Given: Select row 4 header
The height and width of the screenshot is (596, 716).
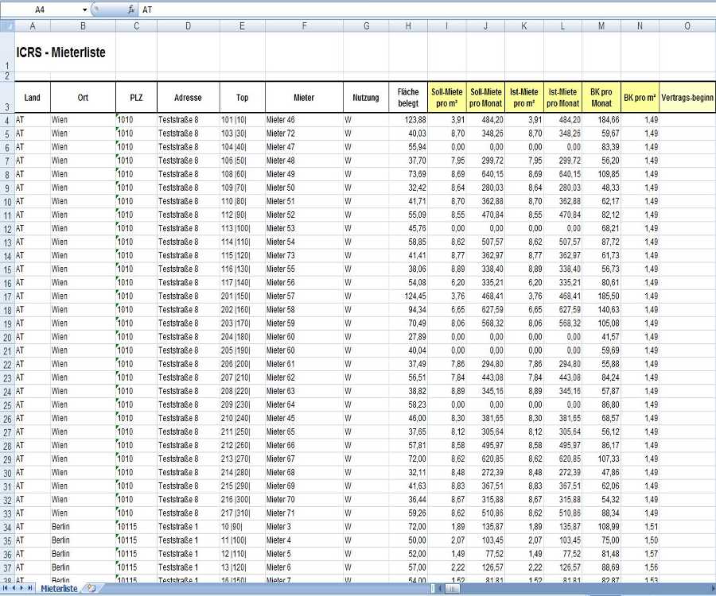Looking at the screenshot, I should (7, 120).
